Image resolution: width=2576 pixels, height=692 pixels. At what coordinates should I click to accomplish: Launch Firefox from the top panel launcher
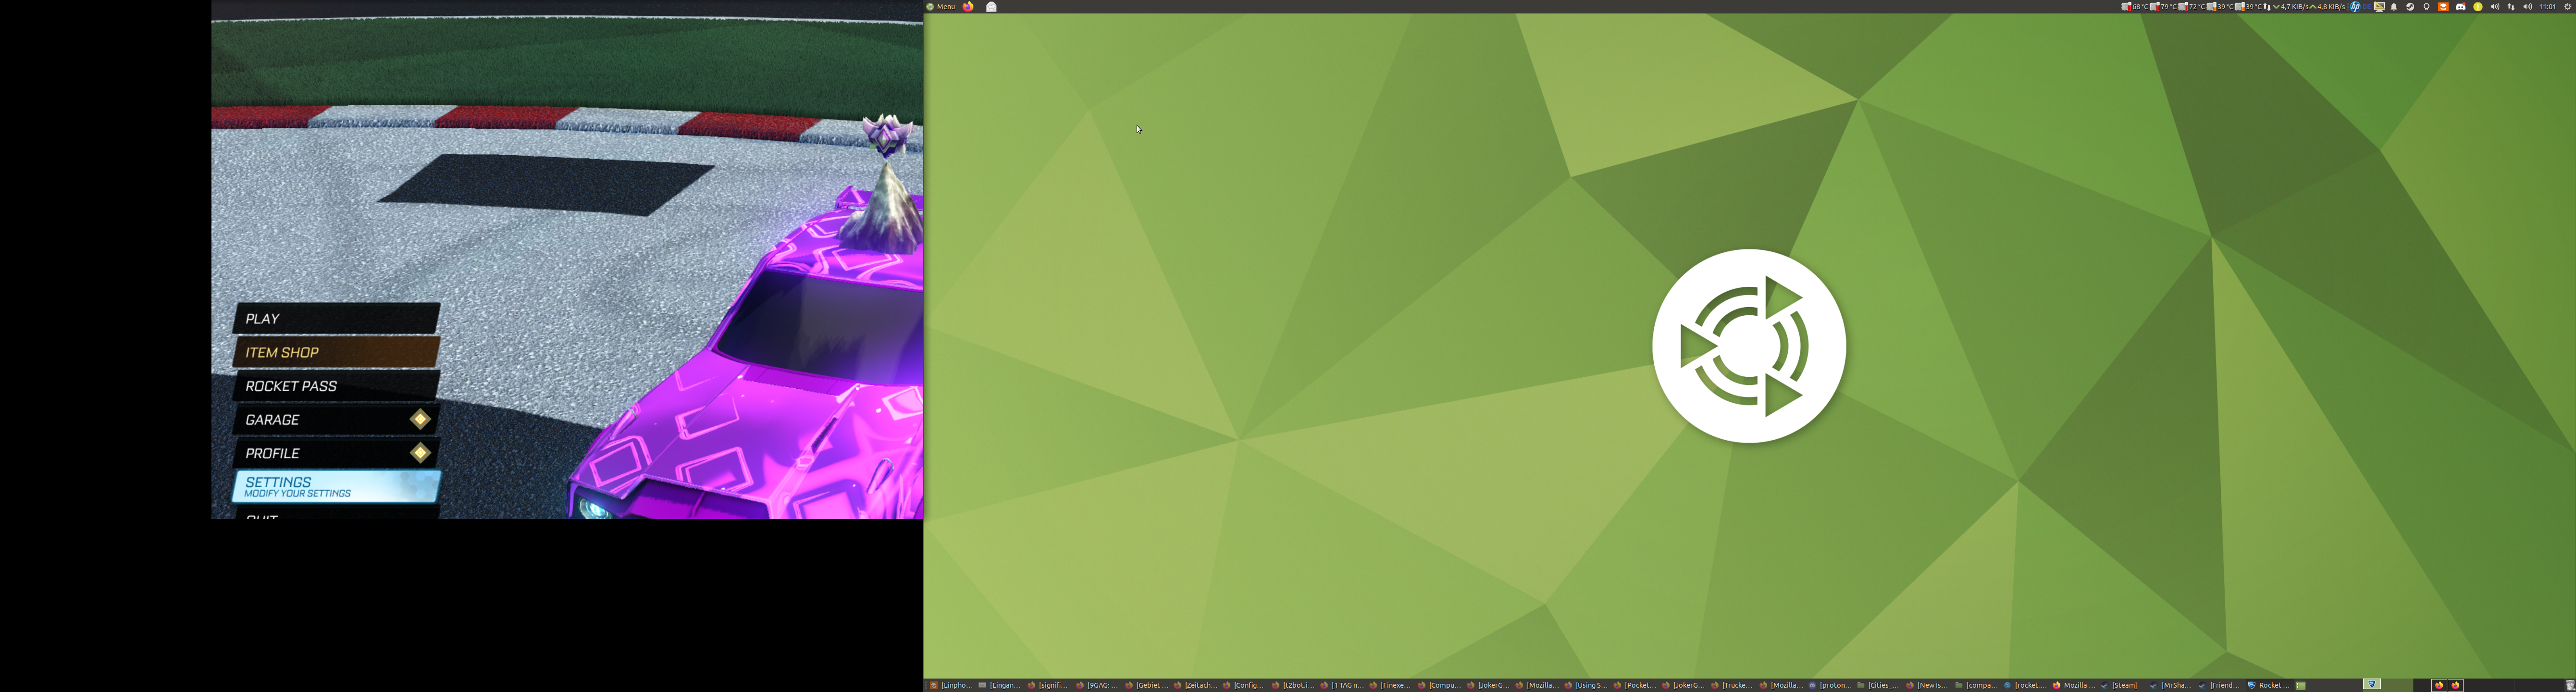968,7
